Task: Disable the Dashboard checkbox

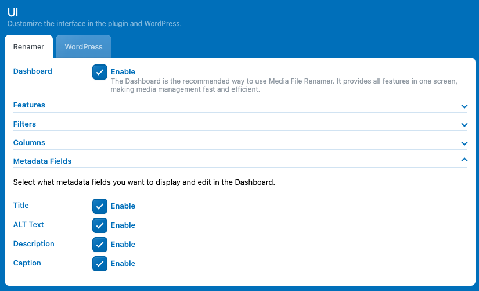Action: pos(100,72)
